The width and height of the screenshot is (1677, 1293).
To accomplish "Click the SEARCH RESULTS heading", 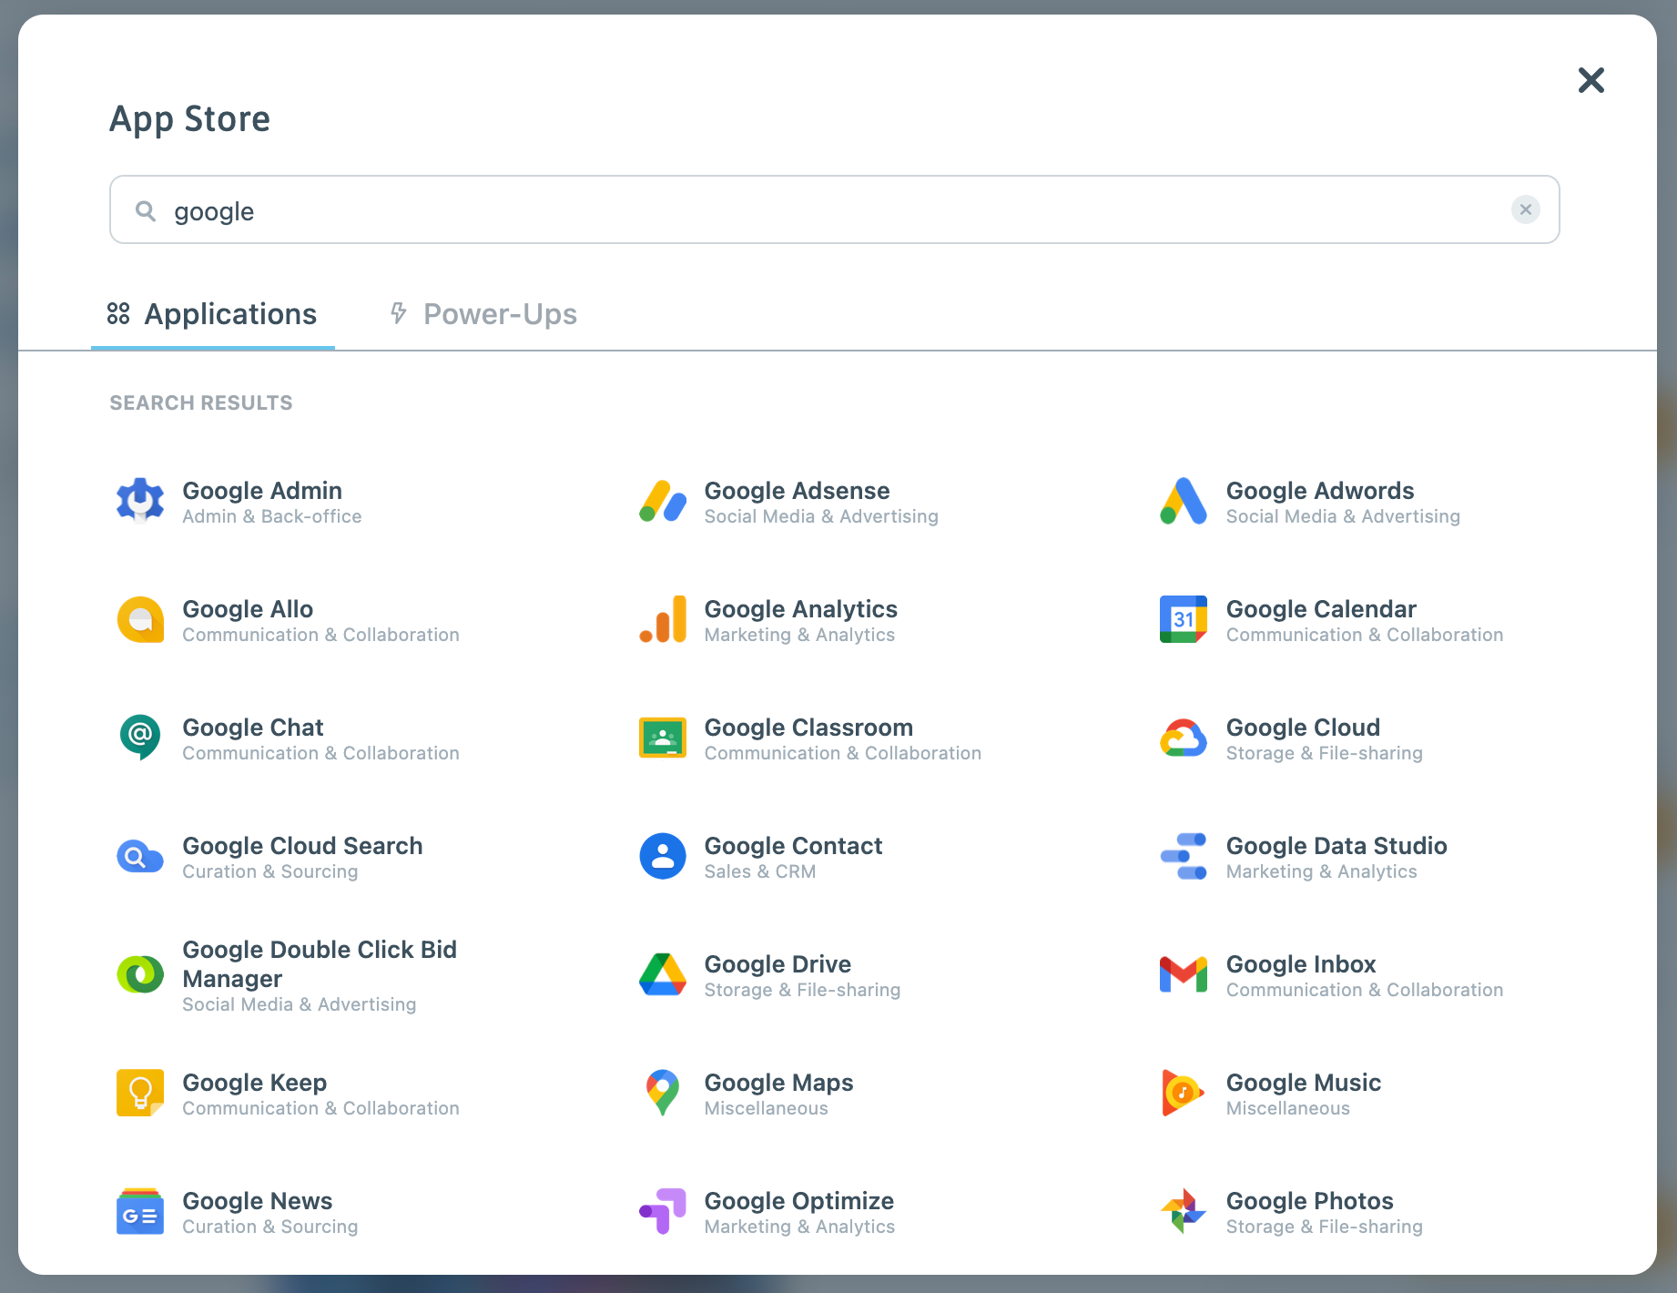I will [x=201, y=402].
